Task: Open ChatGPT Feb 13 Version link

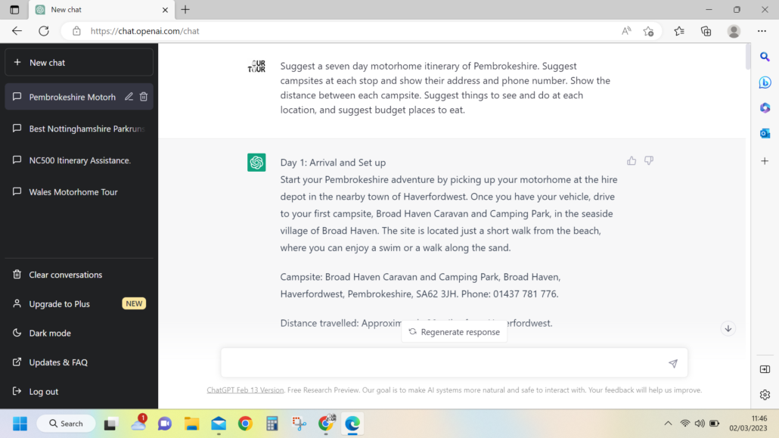Action: pos(245,390)
